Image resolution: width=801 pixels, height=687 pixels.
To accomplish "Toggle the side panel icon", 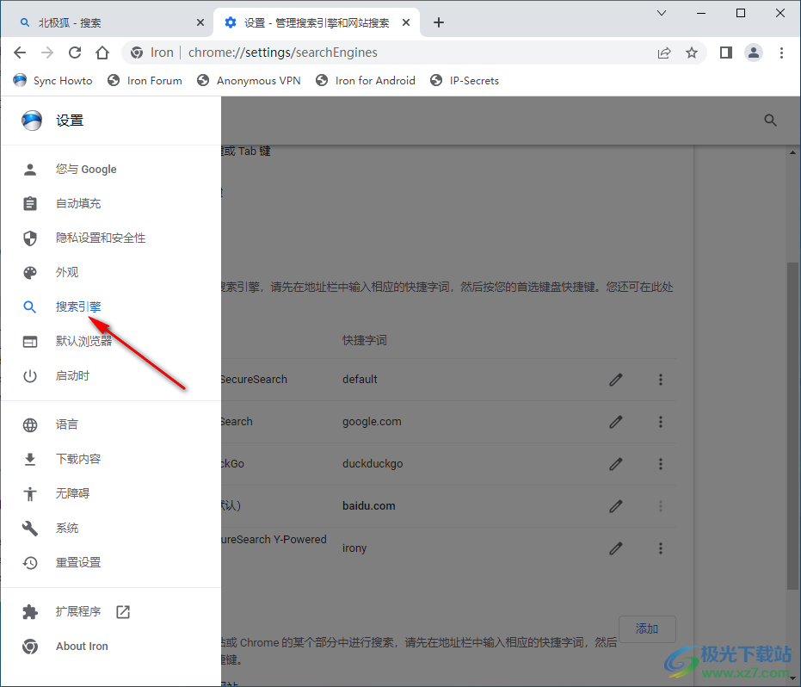I will tap(726, 53).
